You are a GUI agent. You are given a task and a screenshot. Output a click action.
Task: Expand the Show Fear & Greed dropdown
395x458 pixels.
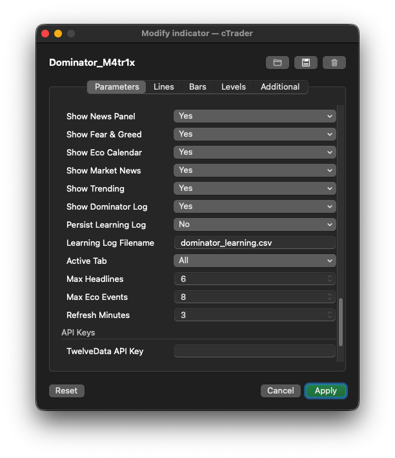coord(255,134)
